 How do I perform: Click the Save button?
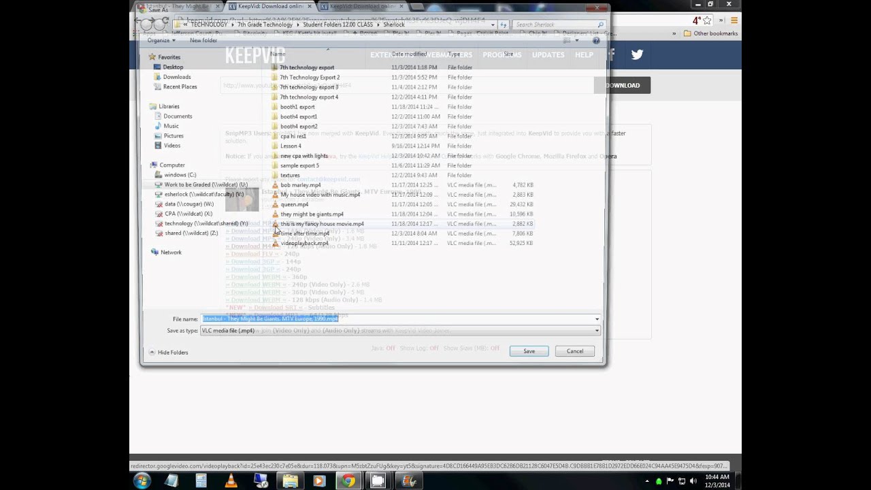pyautogui.click(x=529, y=351)
